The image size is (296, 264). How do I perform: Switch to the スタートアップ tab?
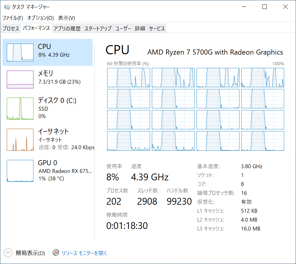(98, 28)
